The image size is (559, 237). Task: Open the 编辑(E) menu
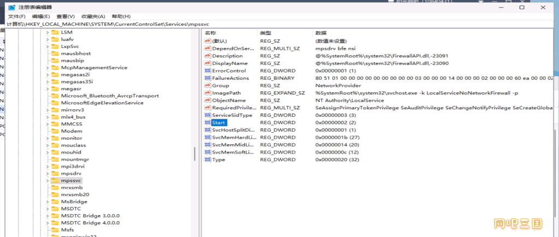(41, 16)
